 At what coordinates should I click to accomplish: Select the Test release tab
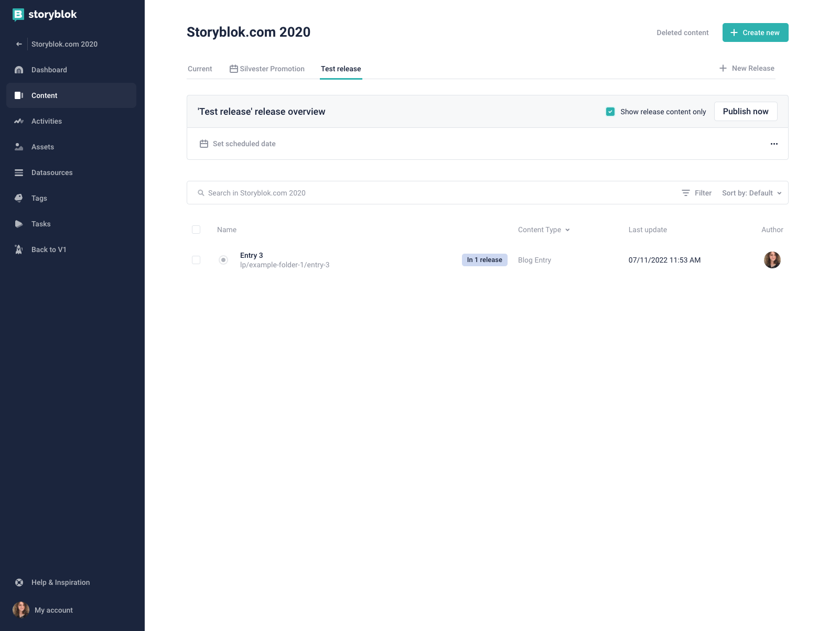click(x=341, y=69)
